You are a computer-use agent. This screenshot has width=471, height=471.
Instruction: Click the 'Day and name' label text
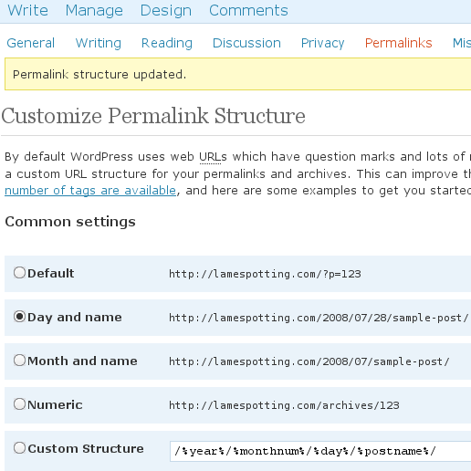pyautogui.click(x=75, y=318)
